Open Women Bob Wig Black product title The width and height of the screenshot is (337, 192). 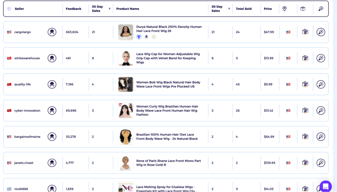(168, 84)
